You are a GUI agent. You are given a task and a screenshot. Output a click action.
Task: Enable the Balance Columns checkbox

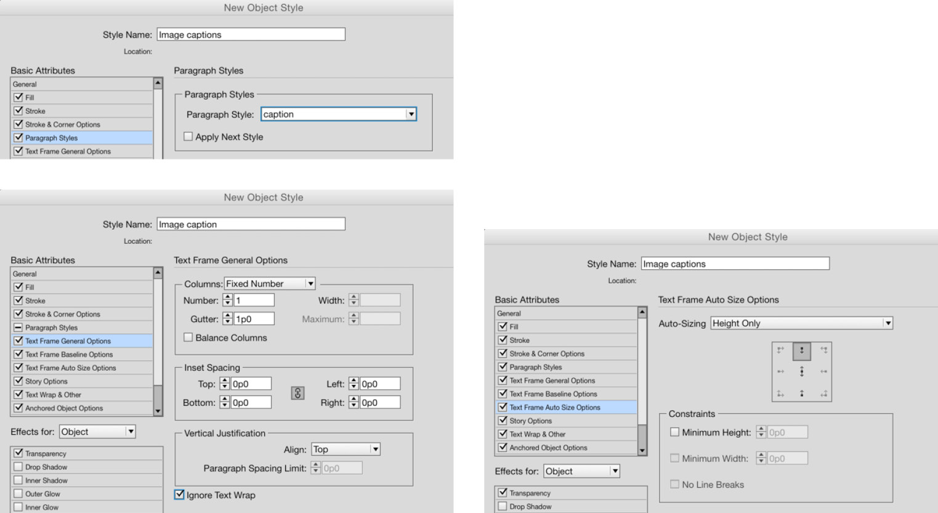point(188,337)
